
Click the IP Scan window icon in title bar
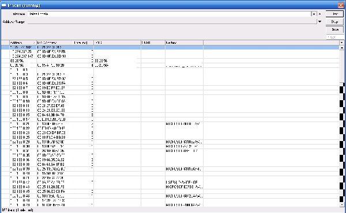pyautogui.click(x=4, y=5)
